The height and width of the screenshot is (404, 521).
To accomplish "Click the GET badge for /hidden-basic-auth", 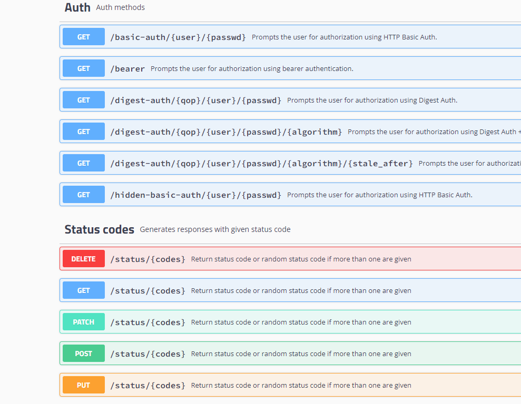I will click(84, 195).
